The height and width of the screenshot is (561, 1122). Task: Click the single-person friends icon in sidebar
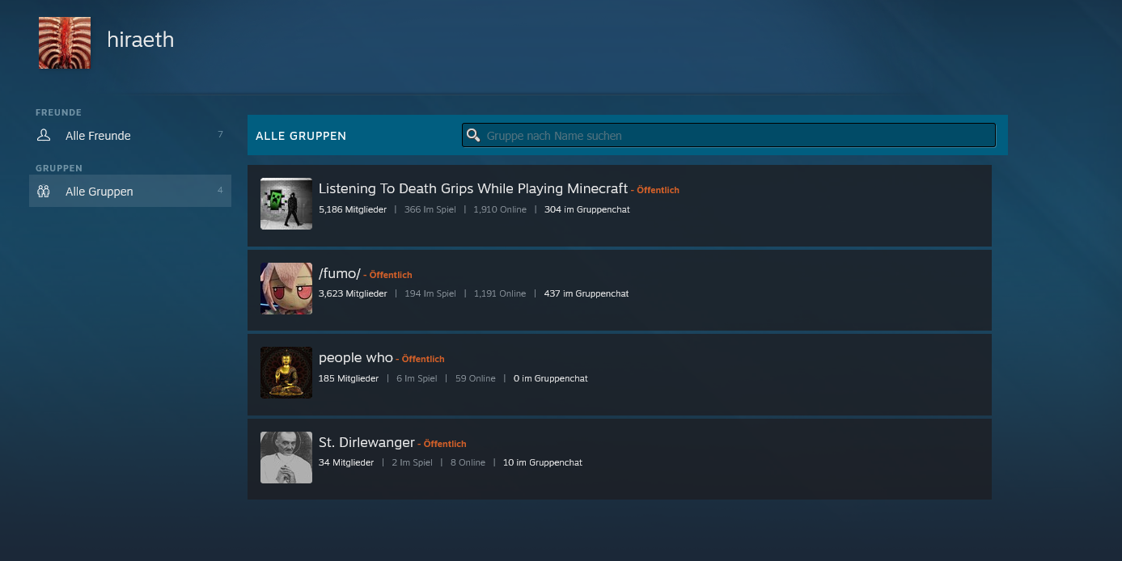point(44,136)
